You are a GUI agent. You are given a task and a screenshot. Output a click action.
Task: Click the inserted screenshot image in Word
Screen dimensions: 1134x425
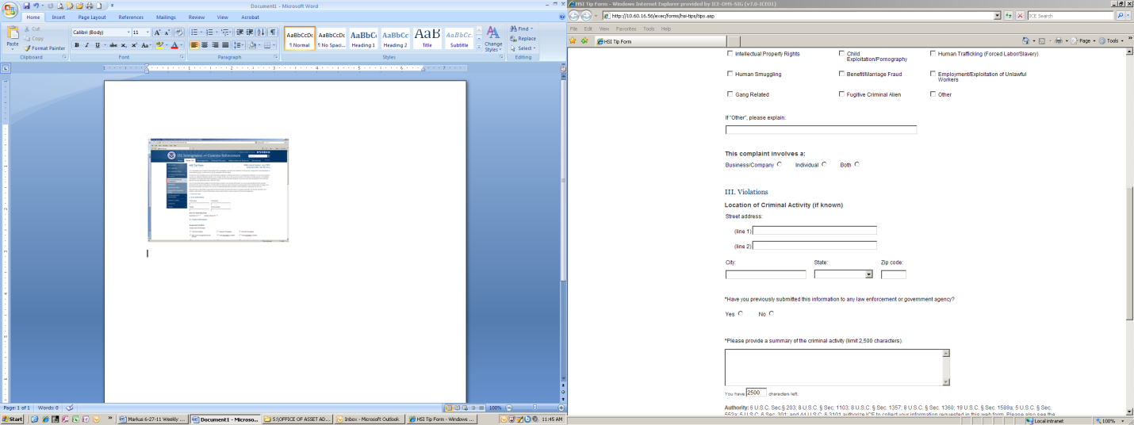(219, 190)
